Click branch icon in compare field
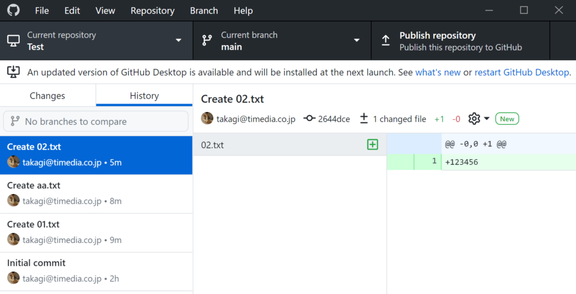This screenshot has height=294, width=576. (x=15, y=121)
